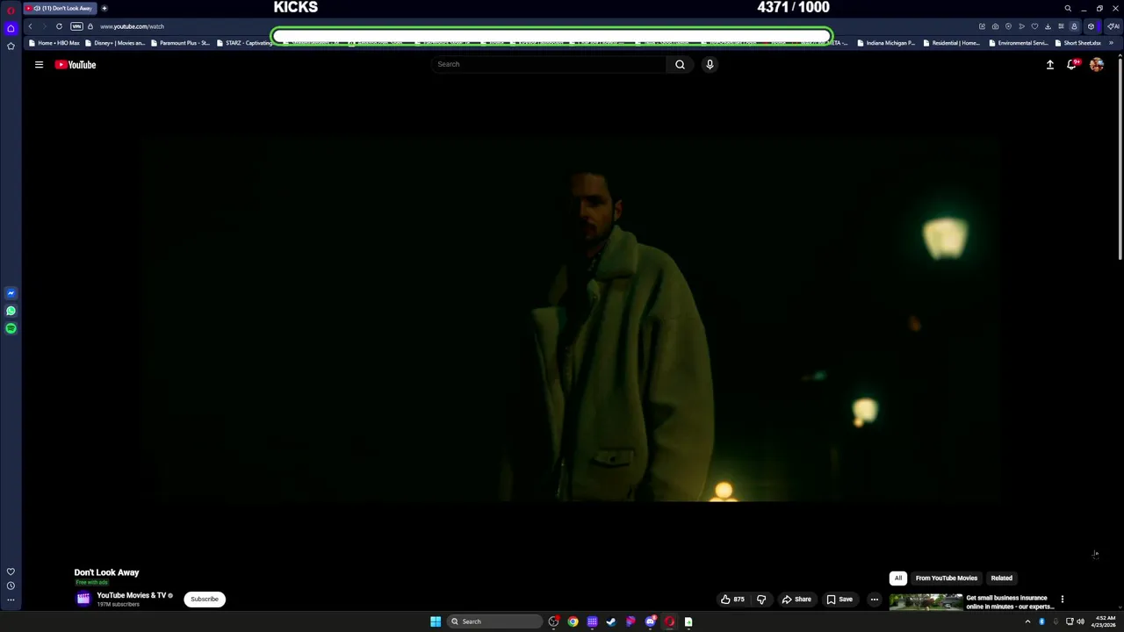
Task: Open Spotify in Opera sidebar
Action: point(11,328)
